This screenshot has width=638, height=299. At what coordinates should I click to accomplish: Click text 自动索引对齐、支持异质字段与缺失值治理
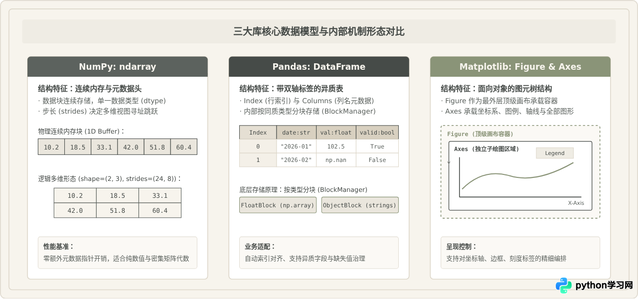click(305, 259)
